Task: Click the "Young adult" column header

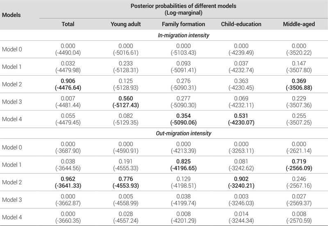Action: pos(126,24)
